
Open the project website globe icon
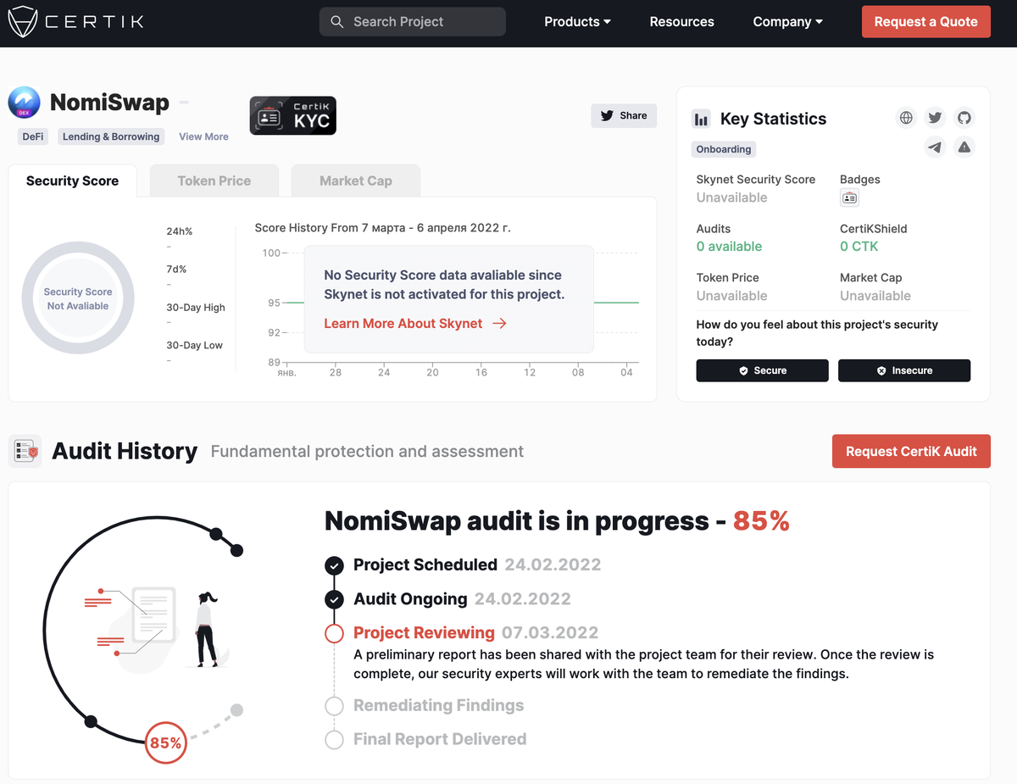pyautogui.click(x=907, y=118)
